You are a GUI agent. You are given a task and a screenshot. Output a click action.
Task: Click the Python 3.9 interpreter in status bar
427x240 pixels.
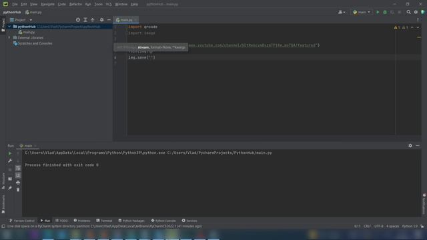tap(410, 227)
